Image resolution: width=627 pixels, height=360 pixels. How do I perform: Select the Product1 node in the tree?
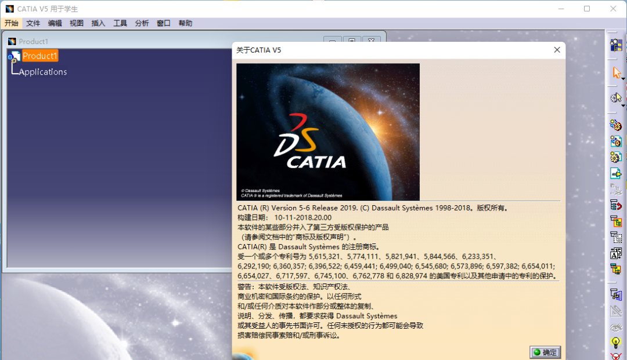pyautogui.click(x=40, y=56)
